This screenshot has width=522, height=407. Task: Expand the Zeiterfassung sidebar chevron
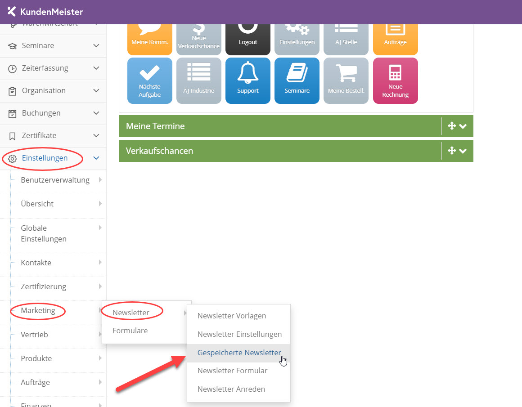(96, 68)
